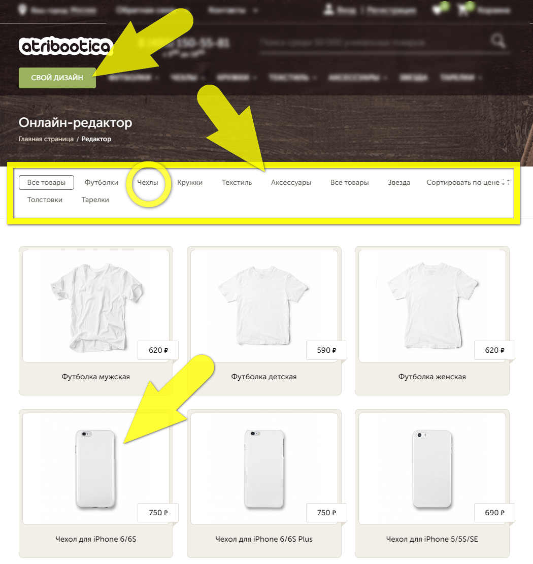This screenshot has height=564, width=533.
Task: Click the city location pin icon
Action: (x=23, y=10)
